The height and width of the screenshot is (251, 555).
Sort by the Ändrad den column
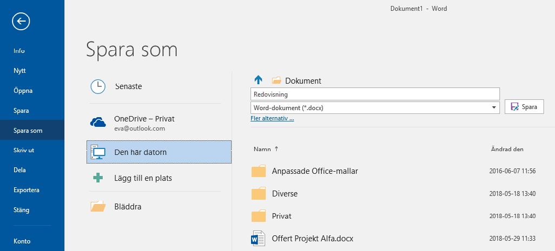507,149
